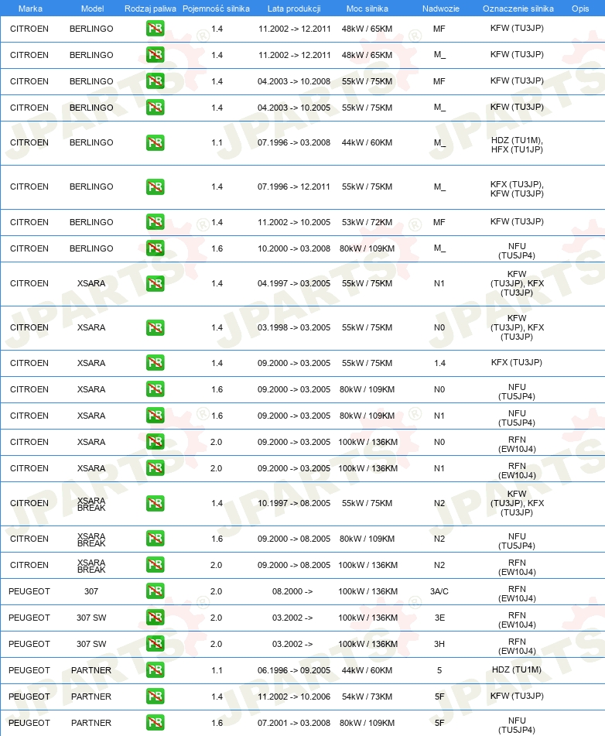Click fuel icon in Peugeot Partner 1.1 row
The image size is (605, 736).
[156, 669]
